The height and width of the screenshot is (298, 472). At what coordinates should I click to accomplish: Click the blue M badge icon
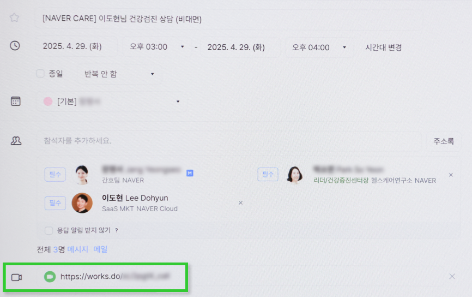pyautogui.click(x=190, y=173)
